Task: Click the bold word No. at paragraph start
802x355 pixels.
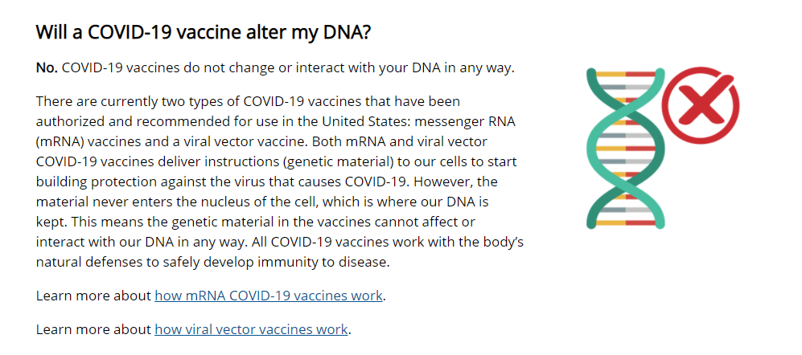Action: (47, 68)
